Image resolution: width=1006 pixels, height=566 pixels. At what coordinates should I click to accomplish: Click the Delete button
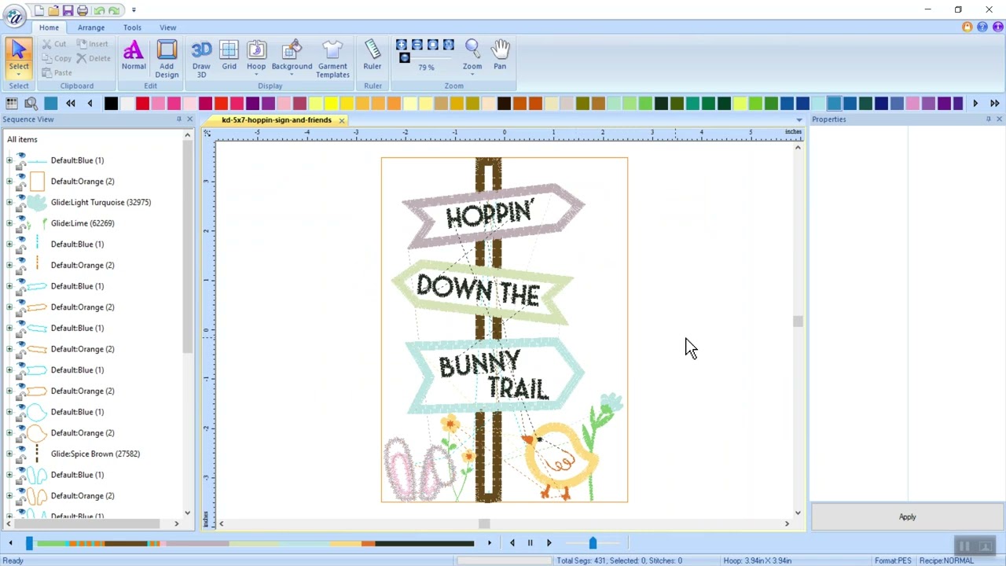tap(94, 58)
